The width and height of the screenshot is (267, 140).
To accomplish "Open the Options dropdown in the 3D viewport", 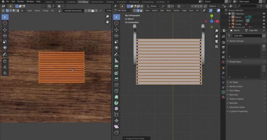I will point(214,6).
